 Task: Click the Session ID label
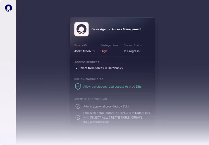coord(80,45)
